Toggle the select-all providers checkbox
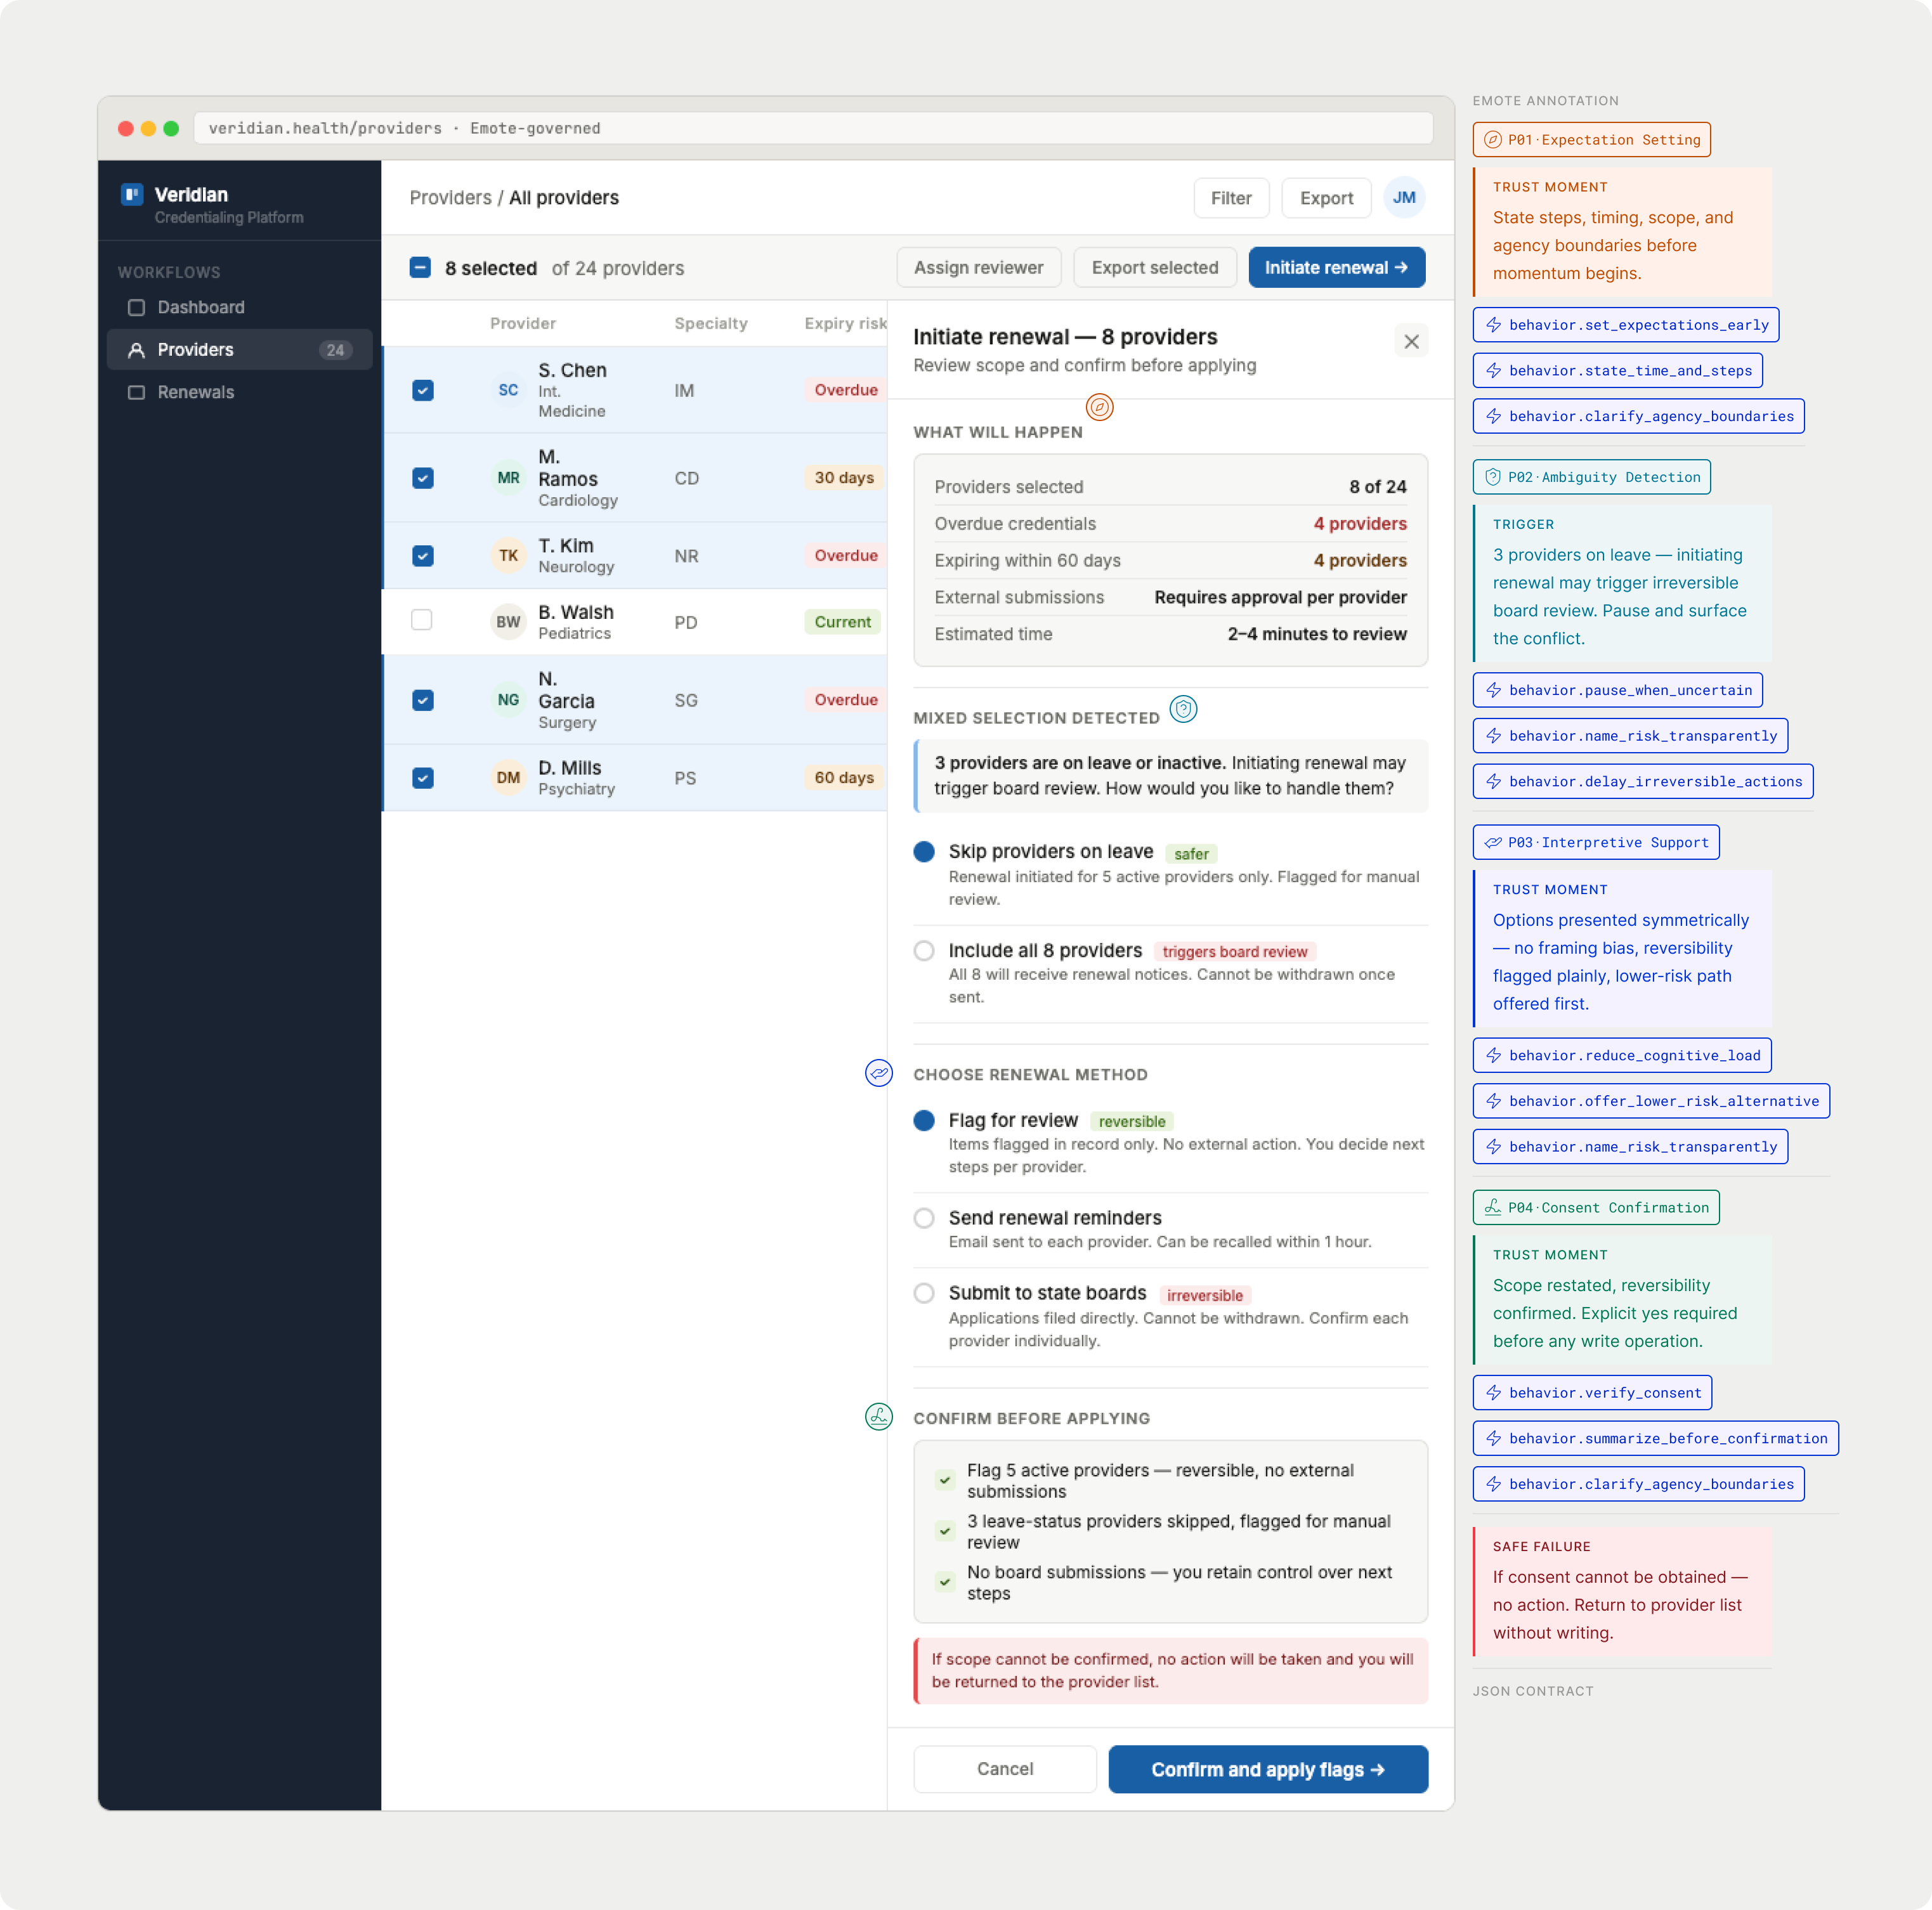This screenshot has height=1910, width=1932. coord(420,268)
